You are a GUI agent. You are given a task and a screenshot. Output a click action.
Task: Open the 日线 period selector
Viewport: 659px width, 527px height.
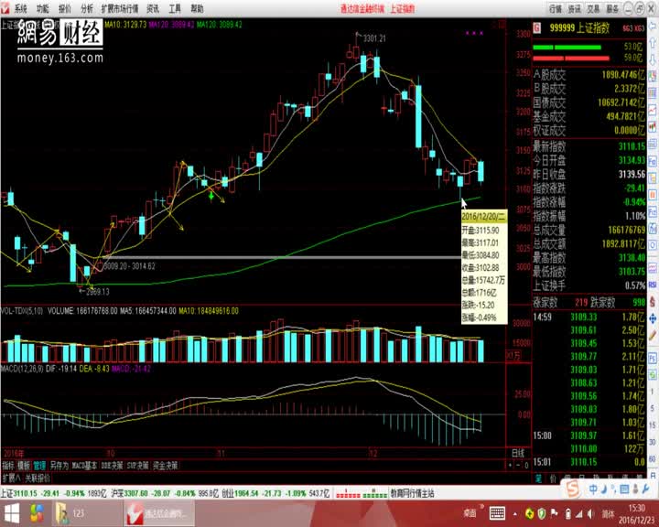tap(518, 453)
